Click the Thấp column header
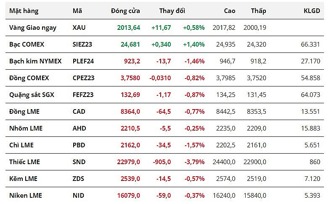Viewport: 334px width, 204px height. point(258,11)
